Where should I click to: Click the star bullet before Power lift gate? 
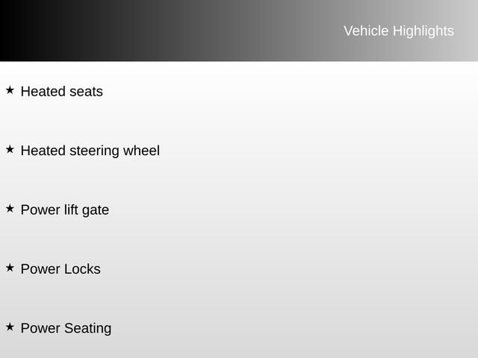(10, 208)
